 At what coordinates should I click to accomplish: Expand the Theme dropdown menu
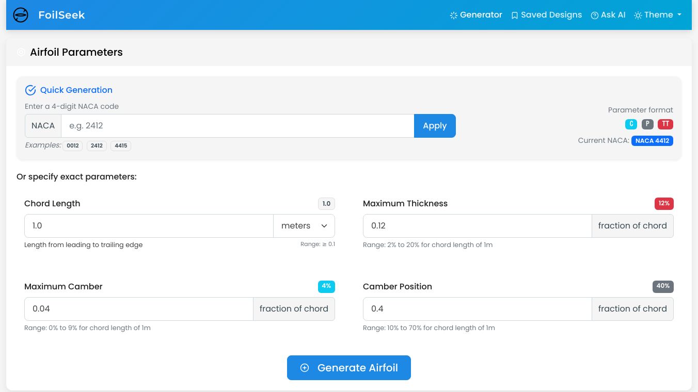pos(658,15)
